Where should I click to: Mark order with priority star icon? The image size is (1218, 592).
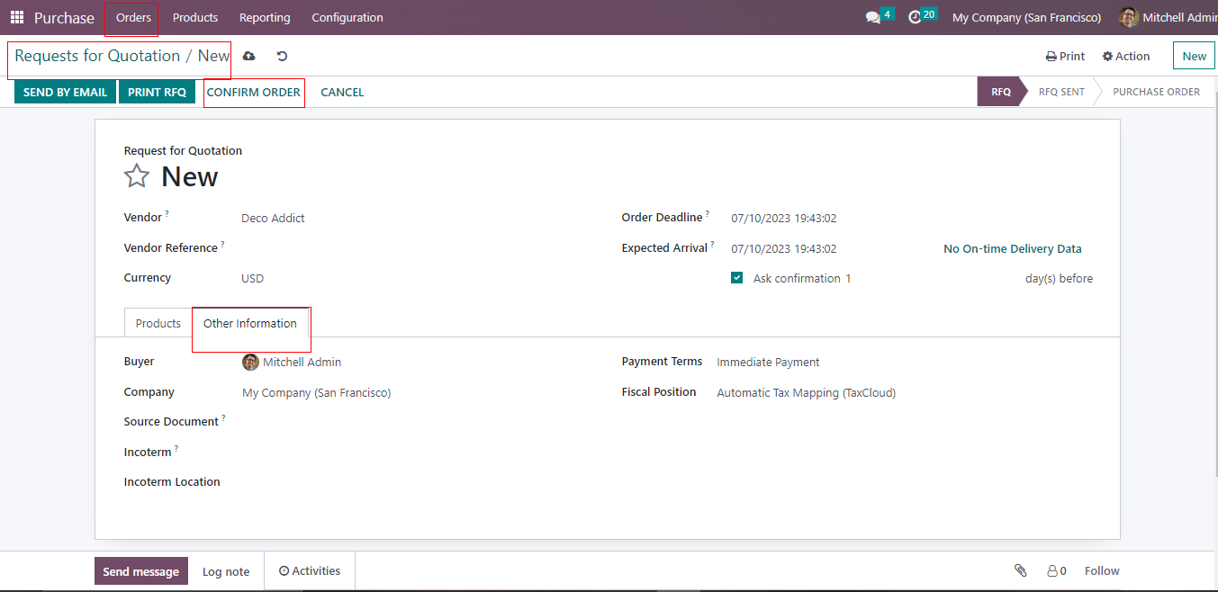[137, 176]
